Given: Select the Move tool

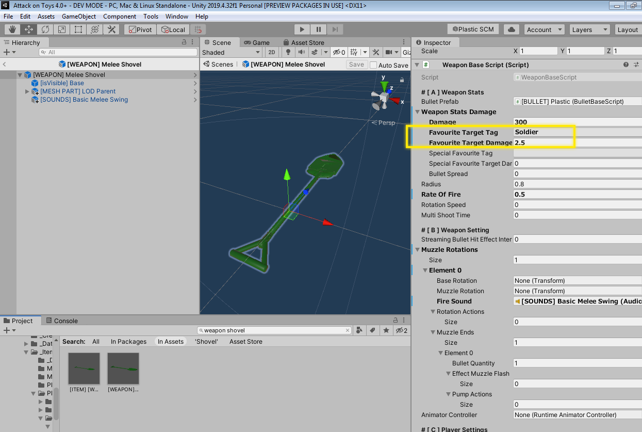Looking at the screenshot, I should (x=29, y=29).
